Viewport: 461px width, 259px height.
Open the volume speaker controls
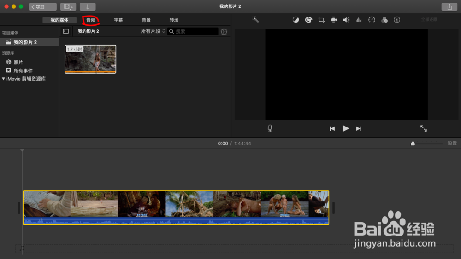tap(346, 20)
